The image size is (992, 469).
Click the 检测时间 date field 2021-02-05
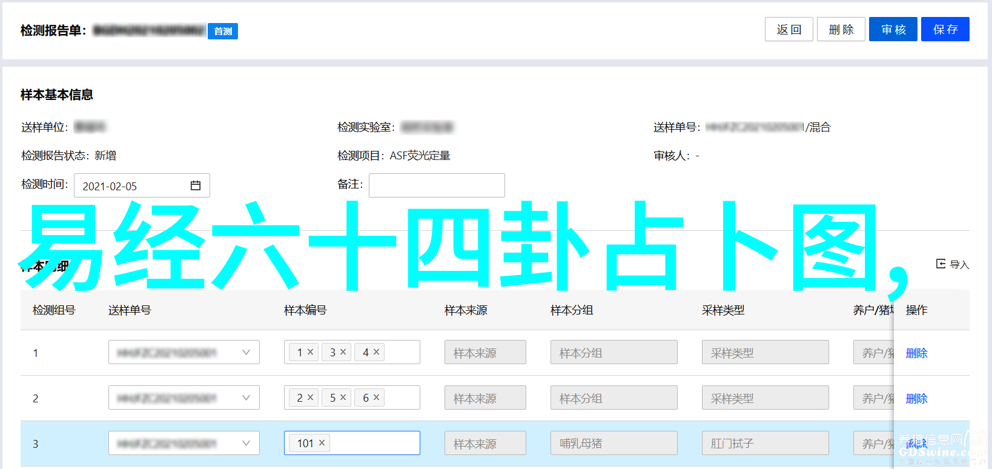pos(142,185)
